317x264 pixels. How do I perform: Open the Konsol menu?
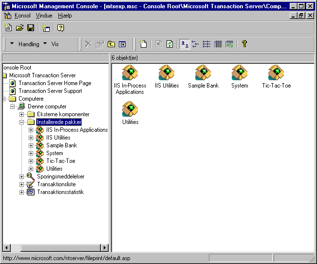(22, 16)
